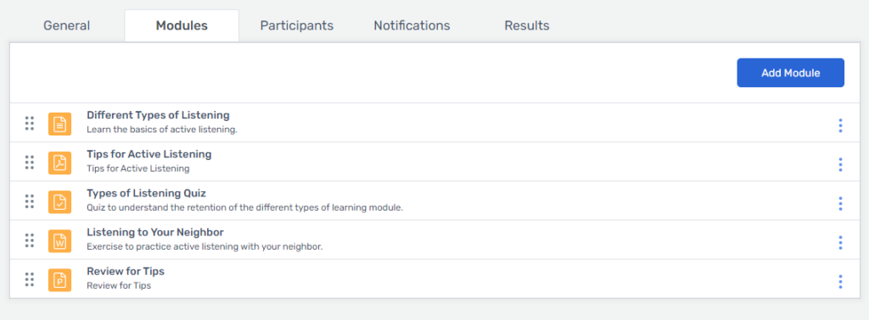The image size is (869, 320).
Task: Click drag handle of Types of Listening Quiz
Action: 30,201
